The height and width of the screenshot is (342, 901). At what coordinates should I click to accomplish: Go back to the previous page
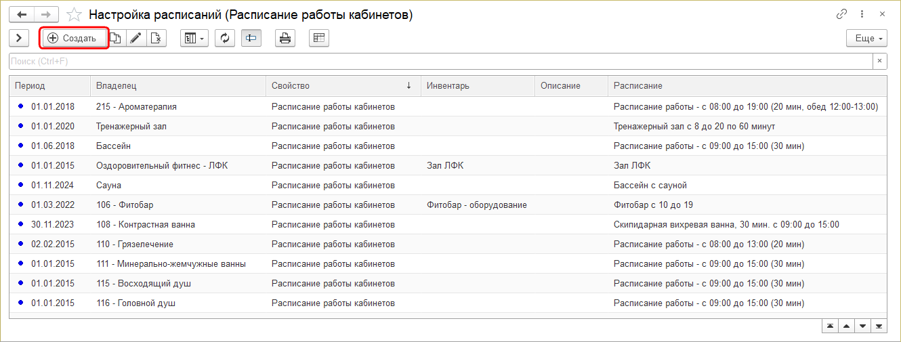tap(22, 14)
